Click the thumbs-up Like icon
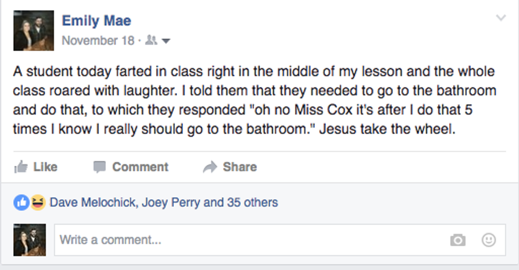The image size is (519, 270). [x=21, y=167]
